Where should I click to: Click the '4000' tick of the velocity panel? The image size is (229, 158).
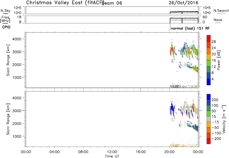point(17,98)
